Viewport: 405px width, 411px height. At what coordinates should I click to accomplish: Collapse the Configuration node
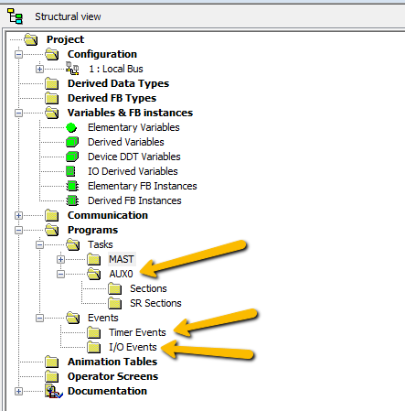pos(18,55)
